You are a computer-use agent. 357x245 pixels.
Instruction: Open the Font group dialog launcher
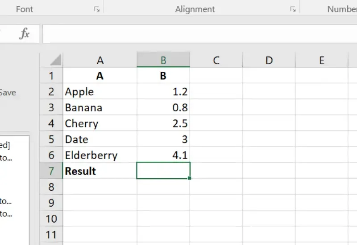click(97, 9)
